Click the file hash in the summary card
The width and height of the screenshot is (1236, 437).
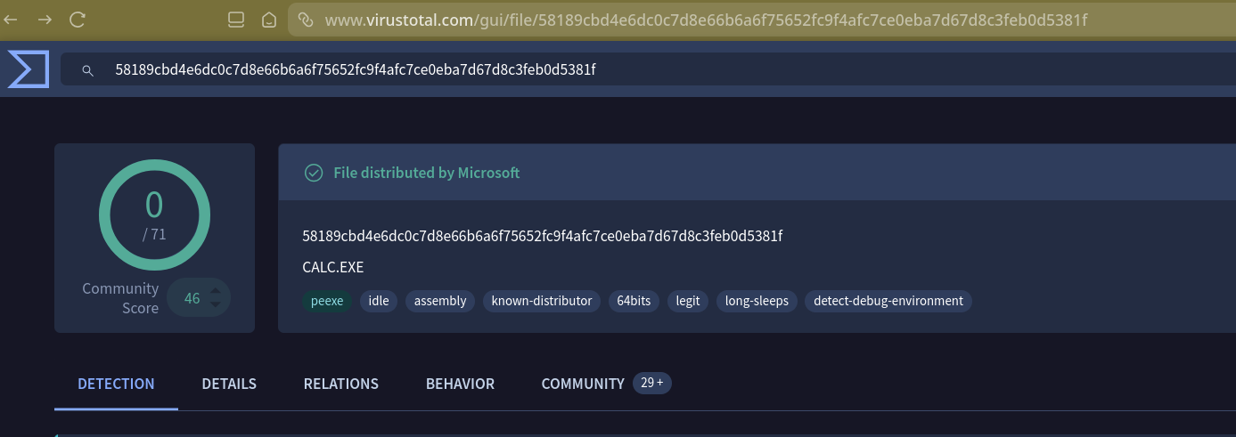(543, 236)
